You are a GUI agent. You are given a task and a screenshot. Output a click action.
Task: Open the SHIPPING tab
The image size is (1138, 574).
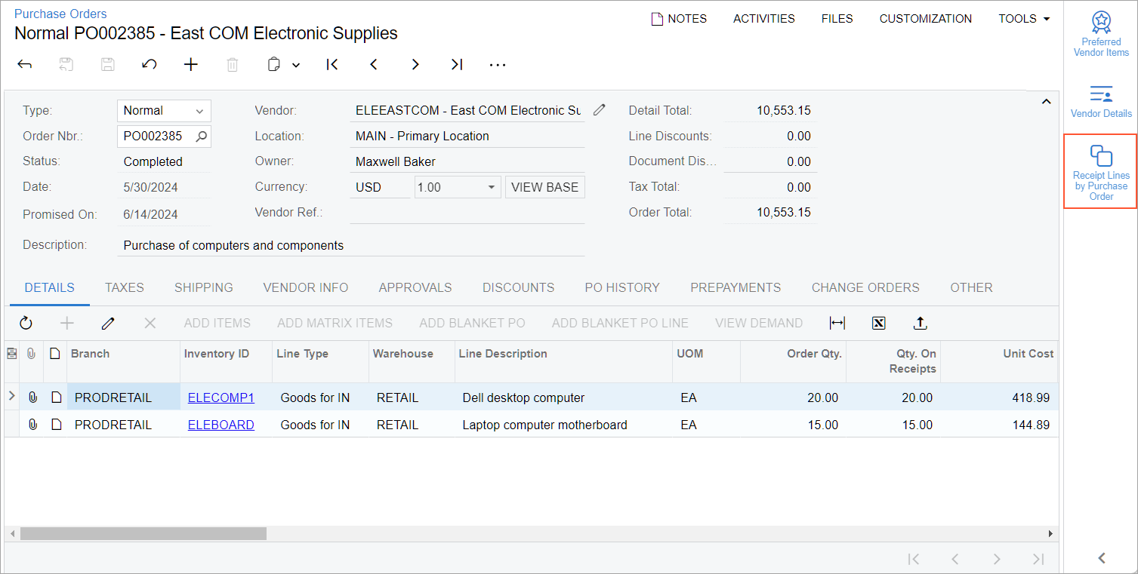(203, 287)
